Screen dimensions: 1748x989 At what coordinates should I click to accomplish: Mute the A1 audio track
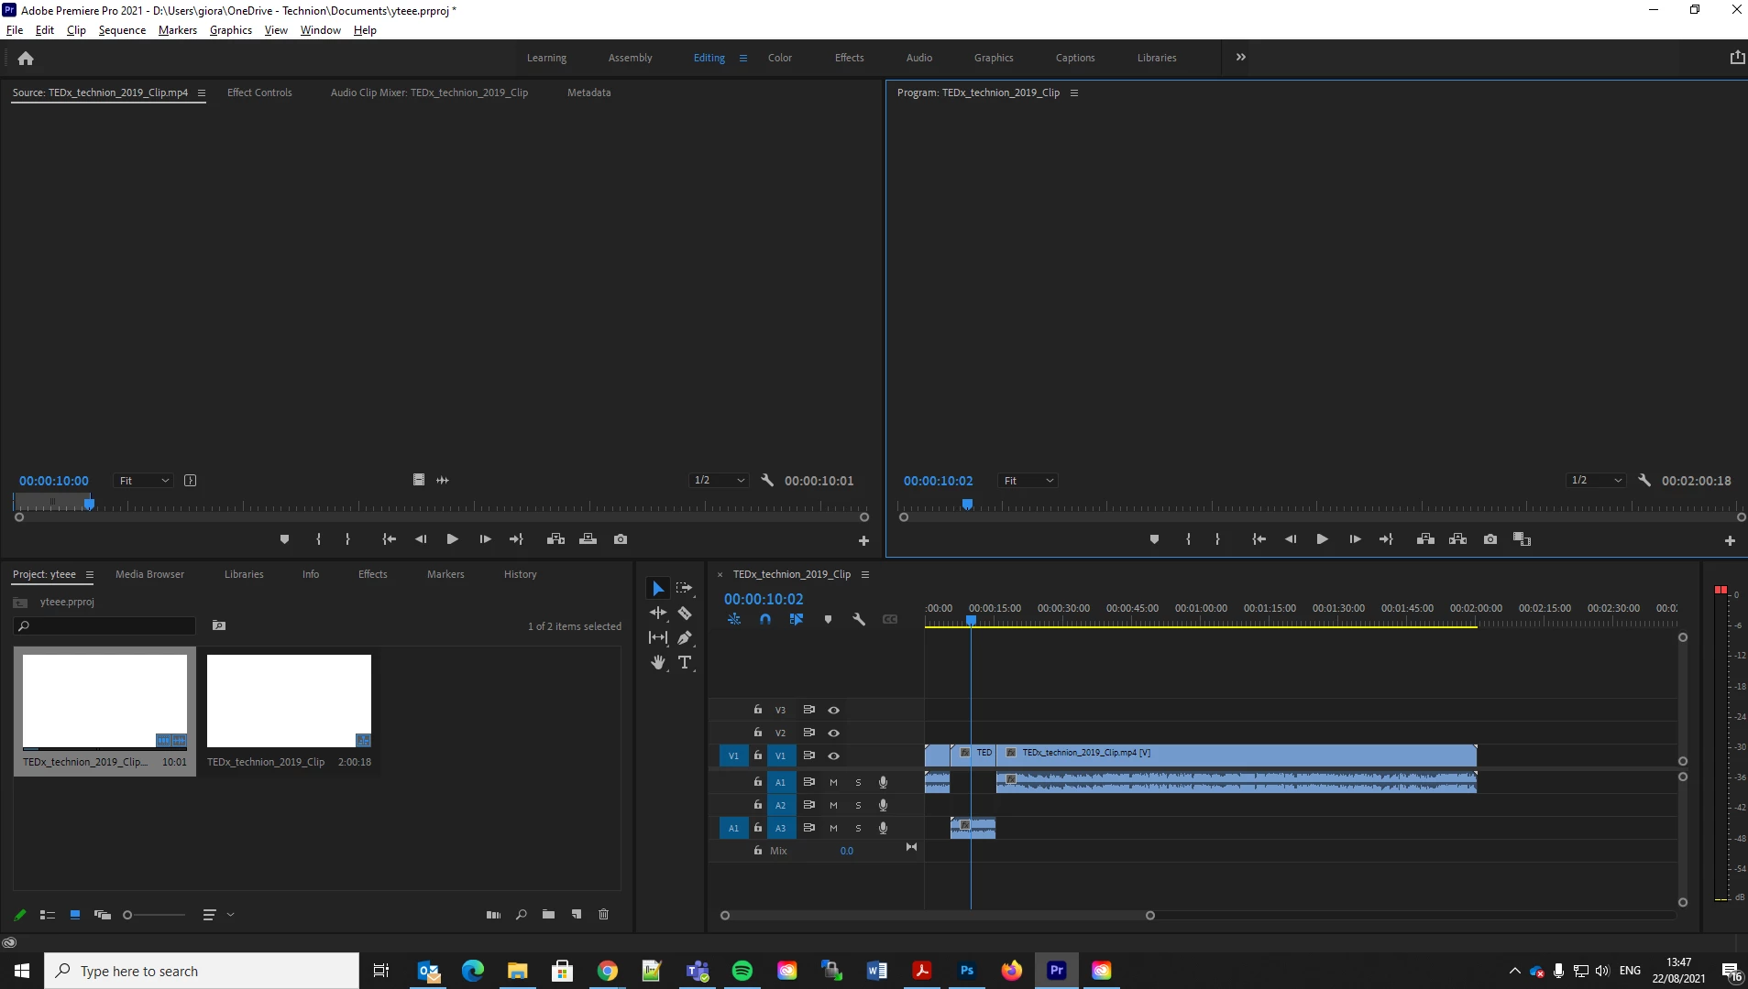[833, 782]
